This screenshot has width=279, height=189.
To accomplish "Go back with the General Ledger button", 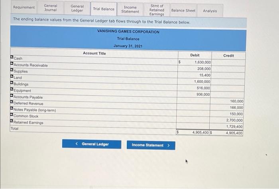I will tap(92, 144).
